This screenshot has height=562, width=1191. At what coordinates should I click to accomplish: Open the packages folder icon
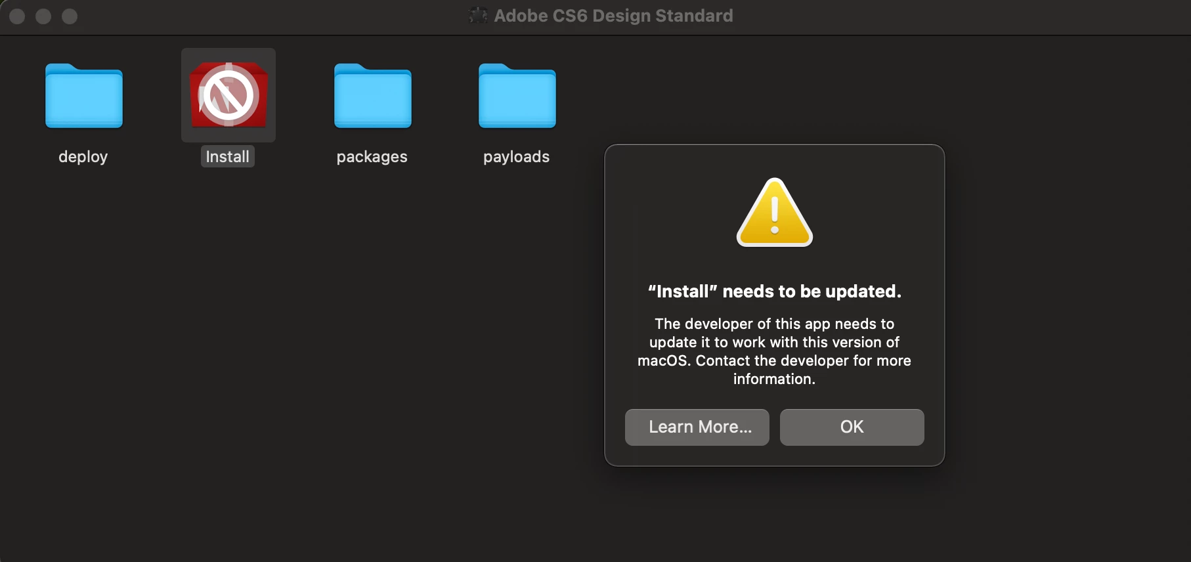pos(373,95)
